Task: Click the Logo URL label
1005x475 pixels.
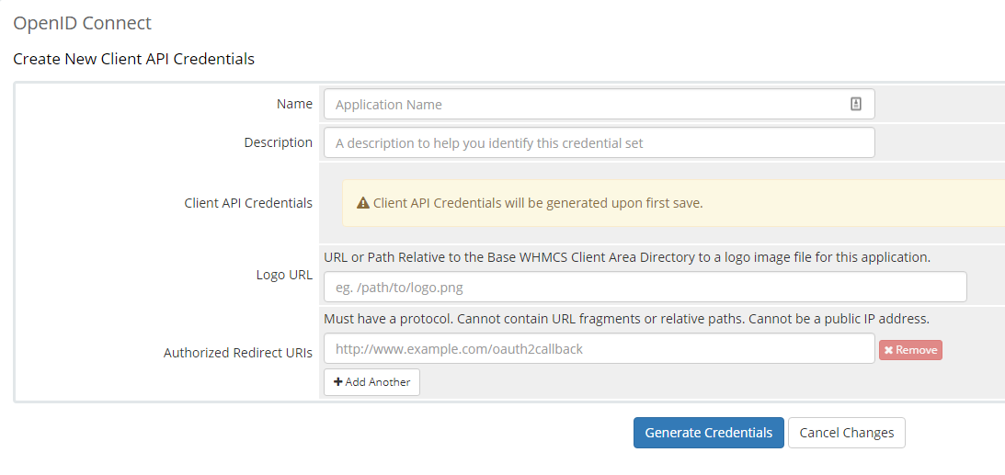Action: pyautogui.click(x=284, y=276)
